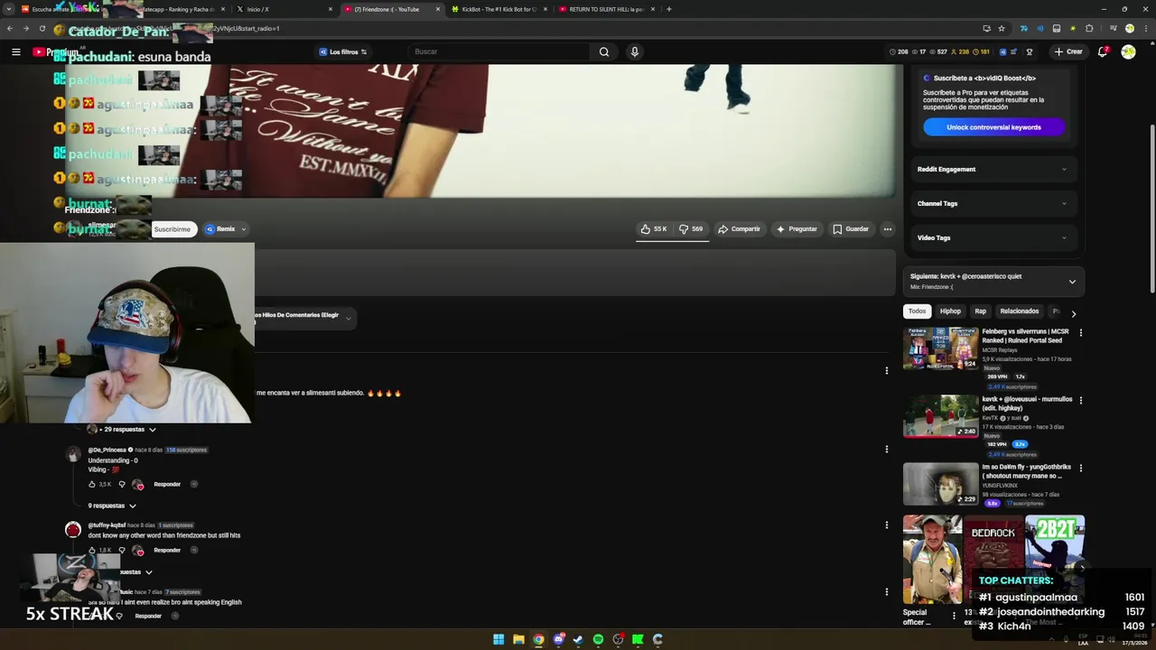The width and height of the screenshot is (1156, 650).
Task: Close the Friendzone YouTube tab
Action: [x=438, y=9]
